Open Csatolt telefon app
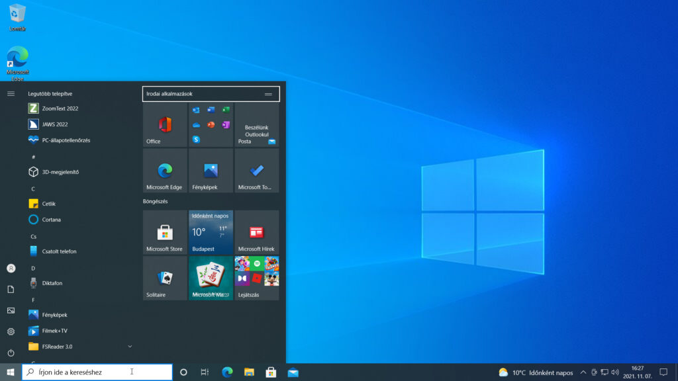The width and height of the screenshot is (678, 381). [x=80, y=251]
